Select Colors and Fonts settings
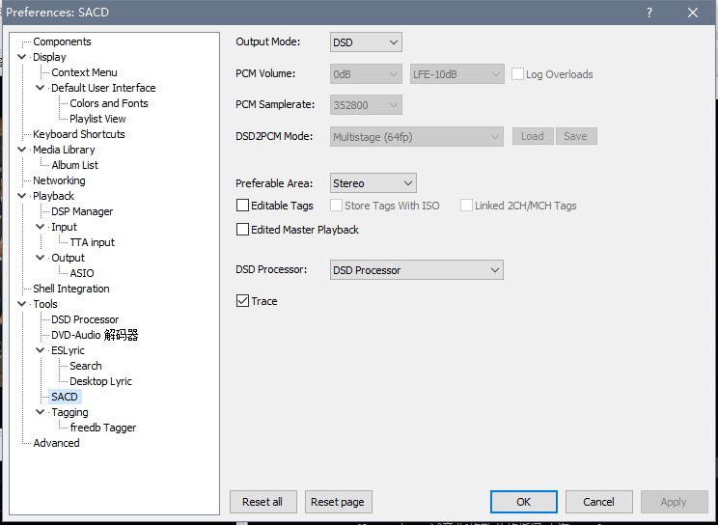This screenshot has width=718, height=525. pos(108,103)
